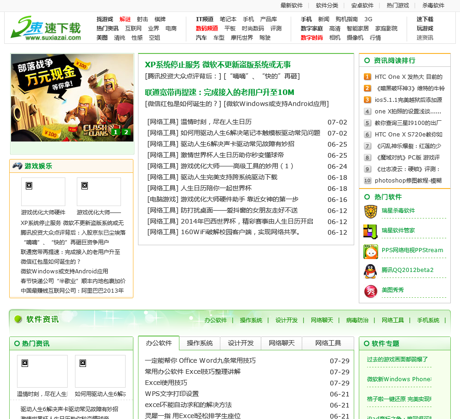Open article WPS文字打印设置
The width and height of the screenshot is (460, 419).
[172, 394]
